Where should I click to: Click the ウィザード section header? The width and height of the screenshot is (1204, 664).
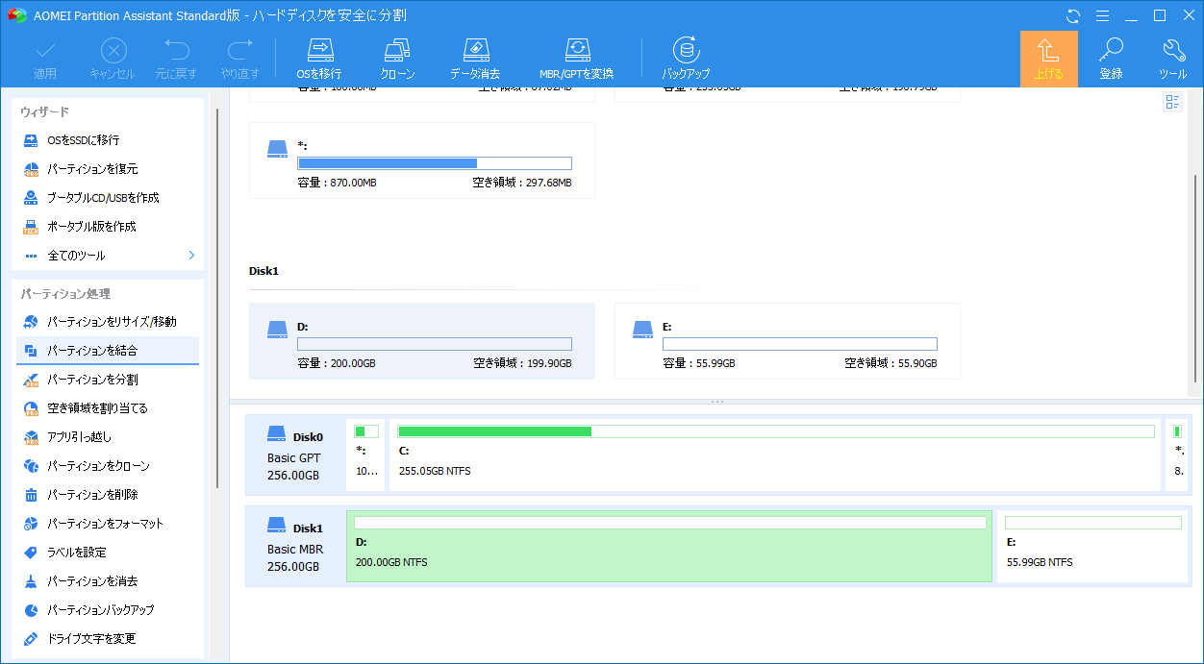coord(44,112)
